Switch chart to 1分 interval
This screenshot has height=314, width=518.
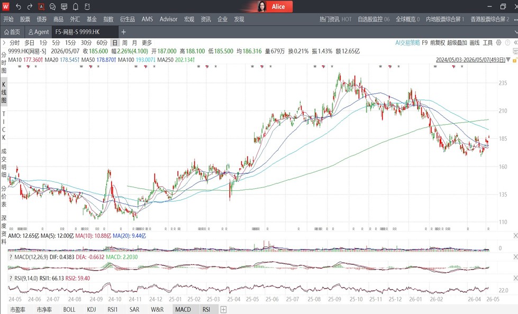(43, 43)
